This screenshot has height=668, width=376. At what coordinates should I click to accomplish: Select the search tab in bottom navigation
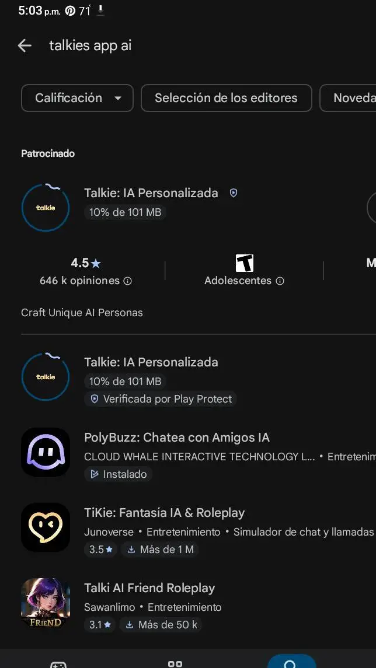click(291, 662)
